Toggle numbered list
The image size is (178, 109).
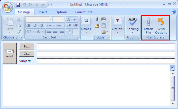[59, 26]
